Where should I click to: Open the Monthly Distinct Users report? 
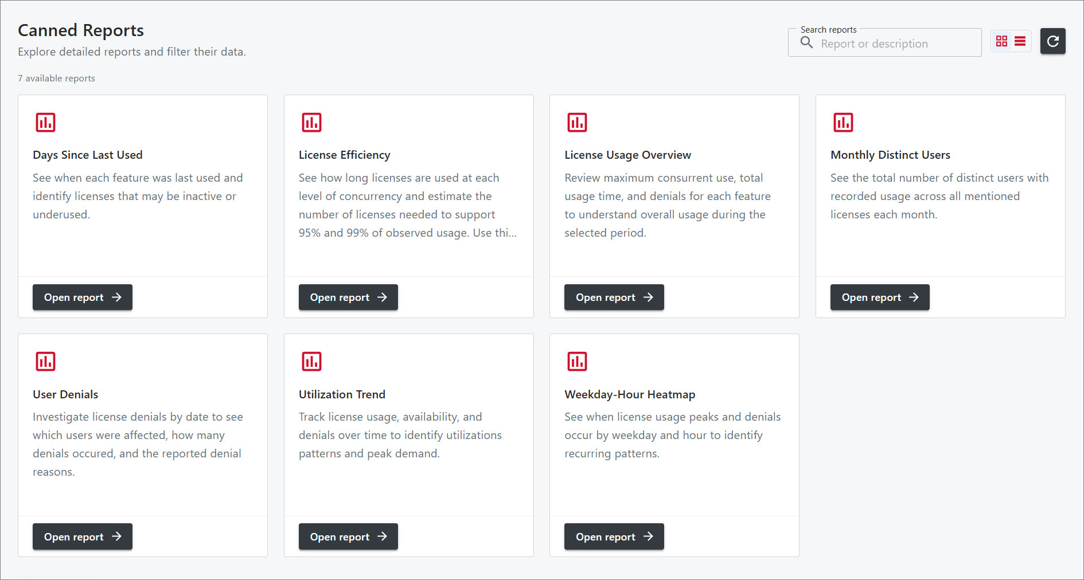click(x=880, y=297)
